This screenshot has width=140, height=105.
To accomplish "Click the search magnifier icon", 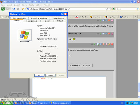I will coord(138,9).
